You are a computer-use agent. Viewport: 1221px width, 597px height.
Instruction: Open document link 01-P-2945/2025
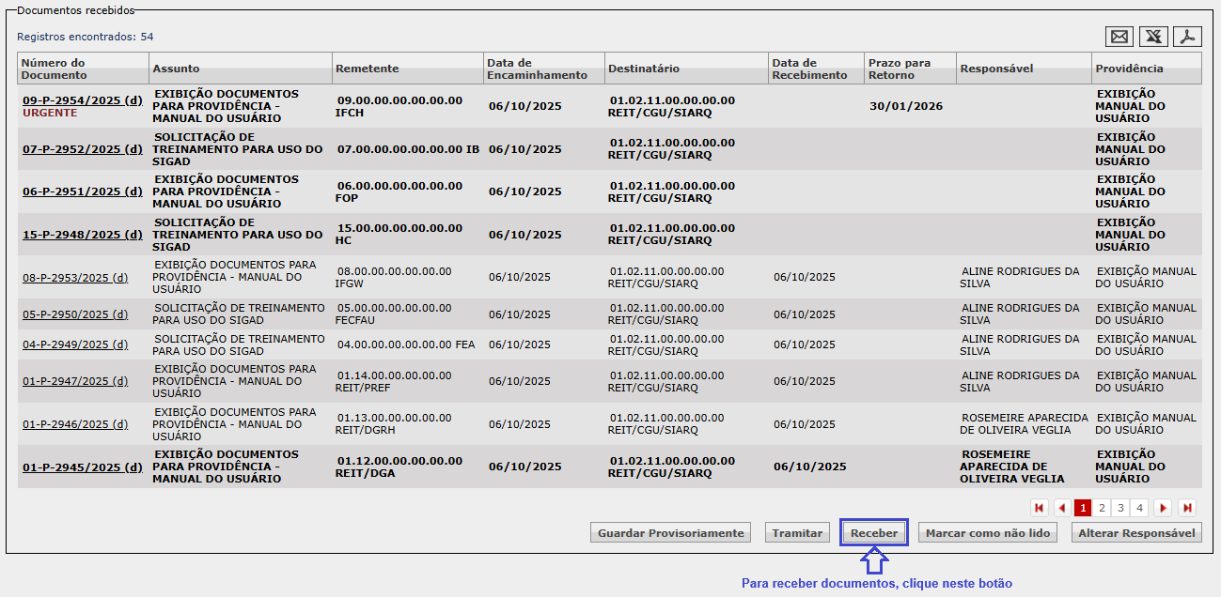[x=82, y=467]
